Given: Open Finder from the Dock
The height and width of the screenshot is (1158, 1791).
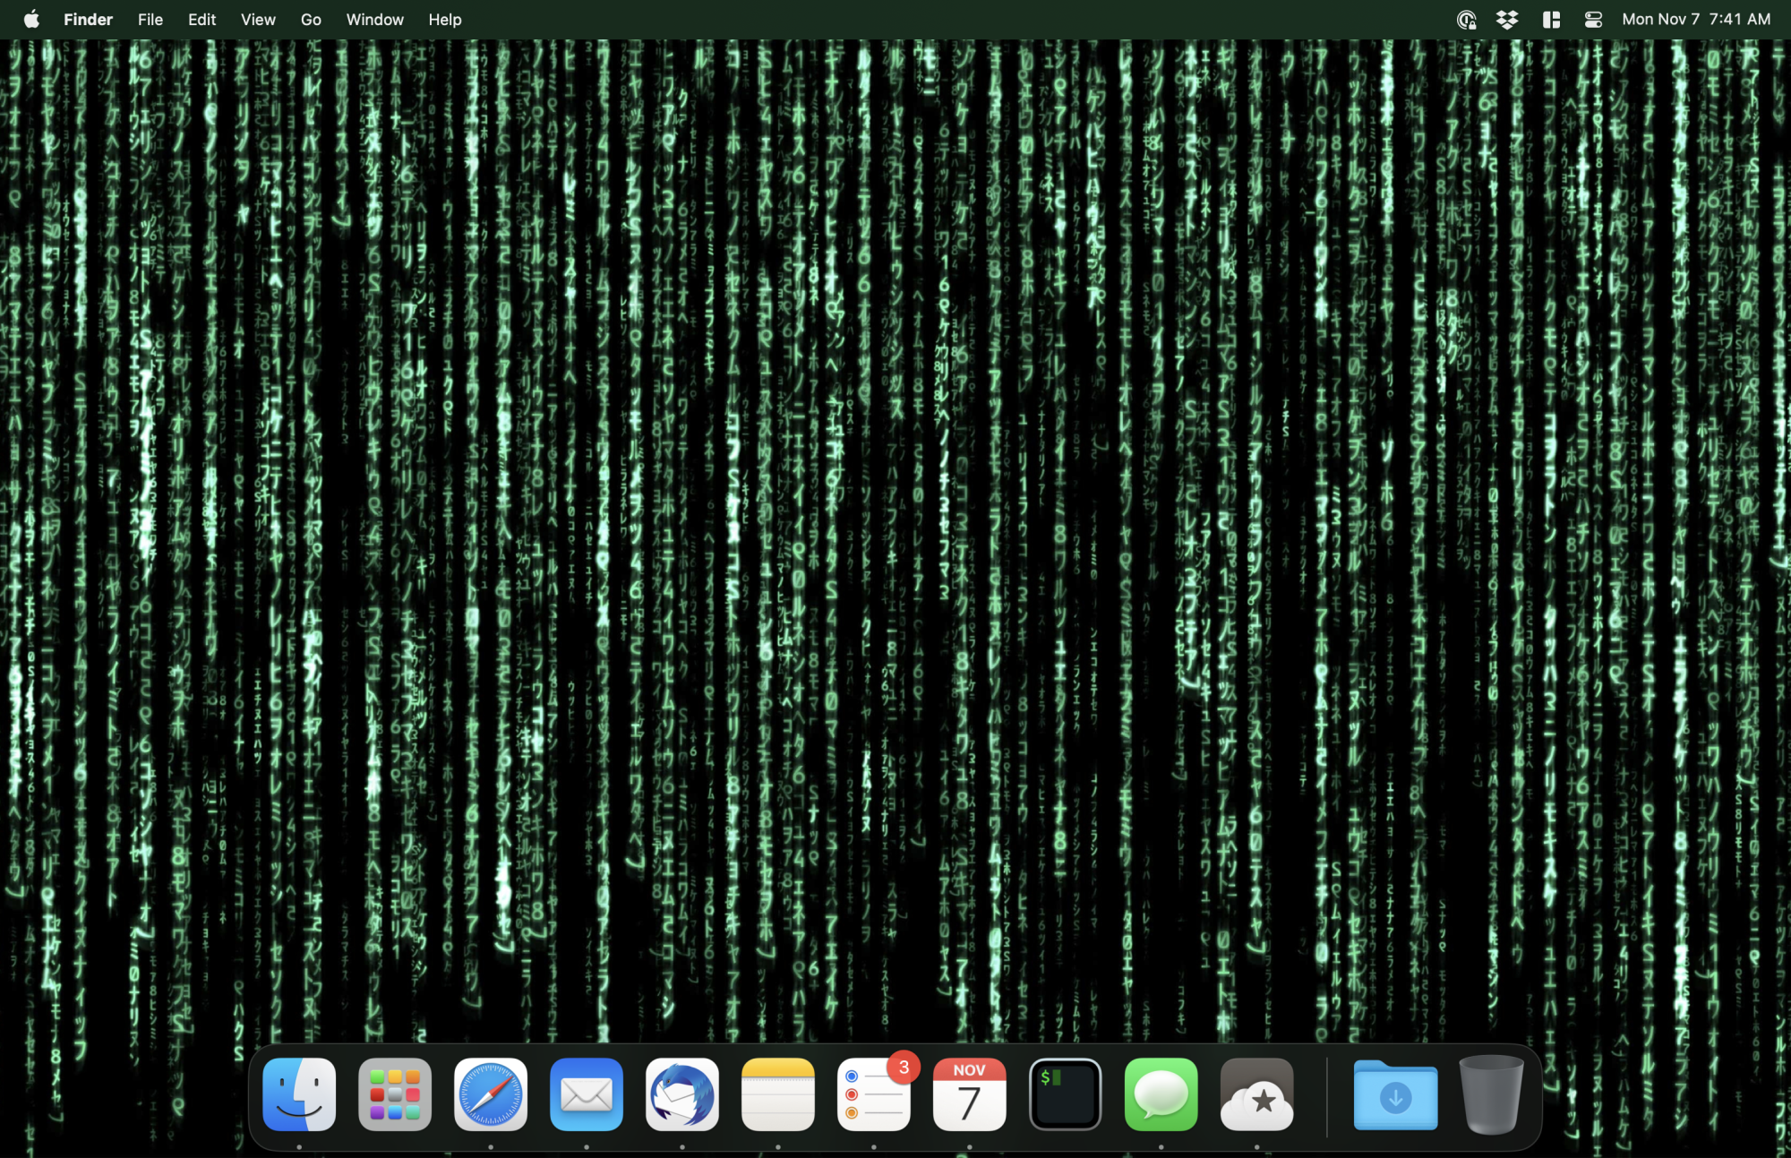Looking at the screenshot, I should coord(299,1094).
